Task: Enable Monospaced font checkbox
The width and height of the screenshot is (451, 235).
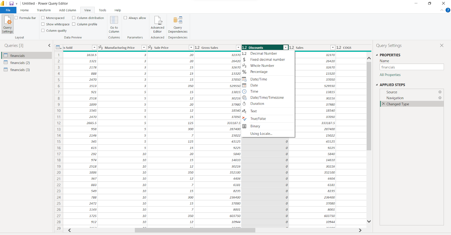Action: pos(43,18)
